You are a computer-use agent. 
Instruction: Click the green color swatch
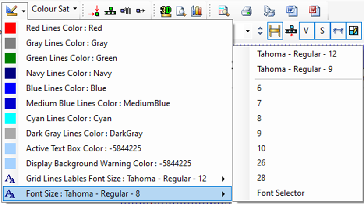click(10, 58)
